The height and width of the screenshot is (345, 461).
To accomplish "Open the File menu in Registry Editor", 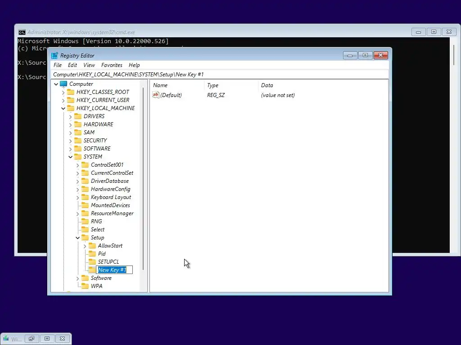I will [x=58, y=65].
